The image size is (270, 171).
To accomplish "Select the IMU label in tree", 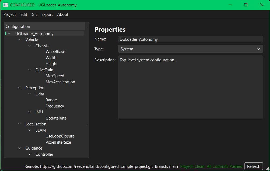I will tap(39, 112).
